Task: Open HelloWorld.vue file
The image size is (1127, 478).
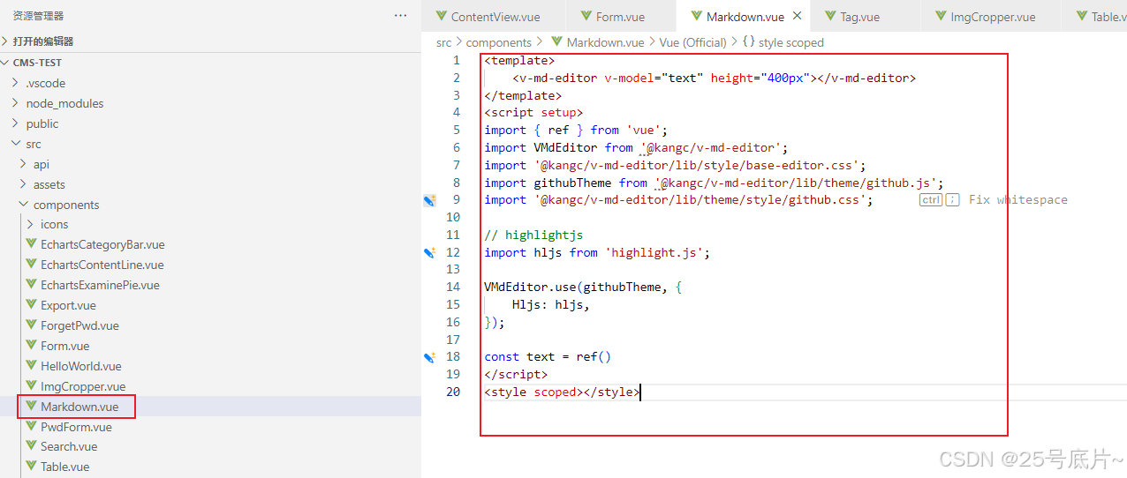Action: coord(81,366)
